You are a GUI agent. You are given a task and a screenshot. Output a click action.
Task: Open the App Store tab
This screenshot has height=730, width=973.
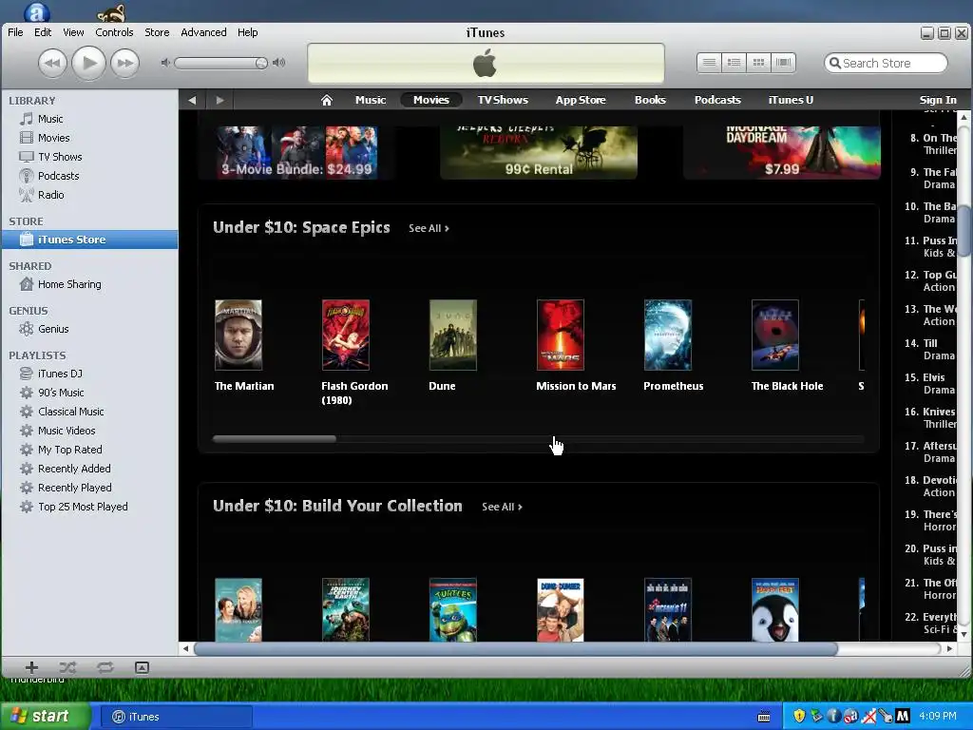pyautogui.click(x=581, y=100)
